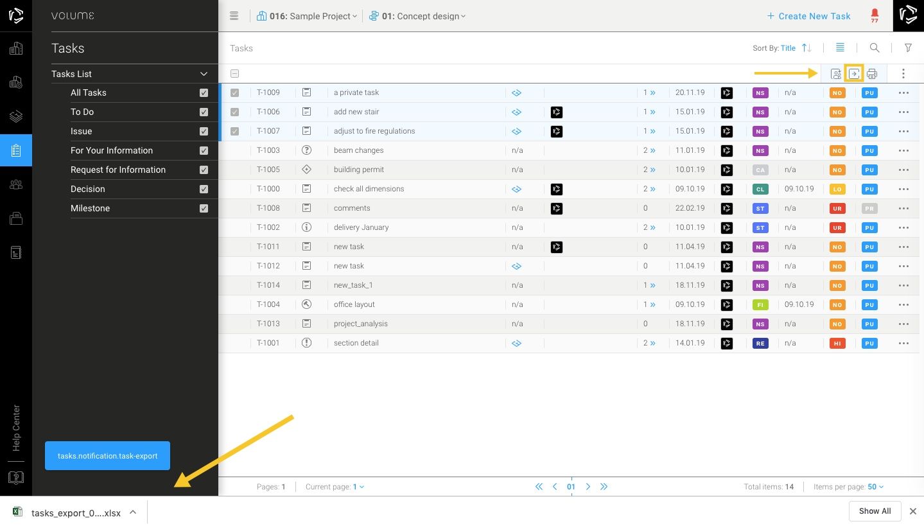
Task: Click the task-export notification toast
Action: point(107,455)
